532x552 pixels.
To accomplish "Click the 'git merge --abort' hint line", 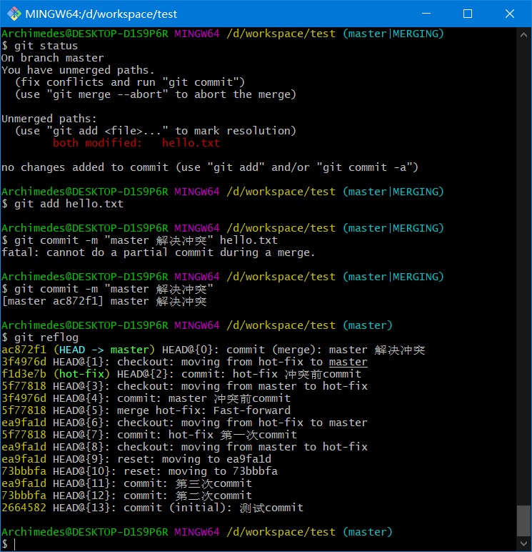I will (x=156, y=94).
